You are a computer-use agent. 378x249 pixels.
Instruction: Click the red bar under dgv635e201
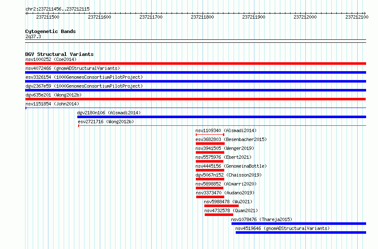click(195, 99)
